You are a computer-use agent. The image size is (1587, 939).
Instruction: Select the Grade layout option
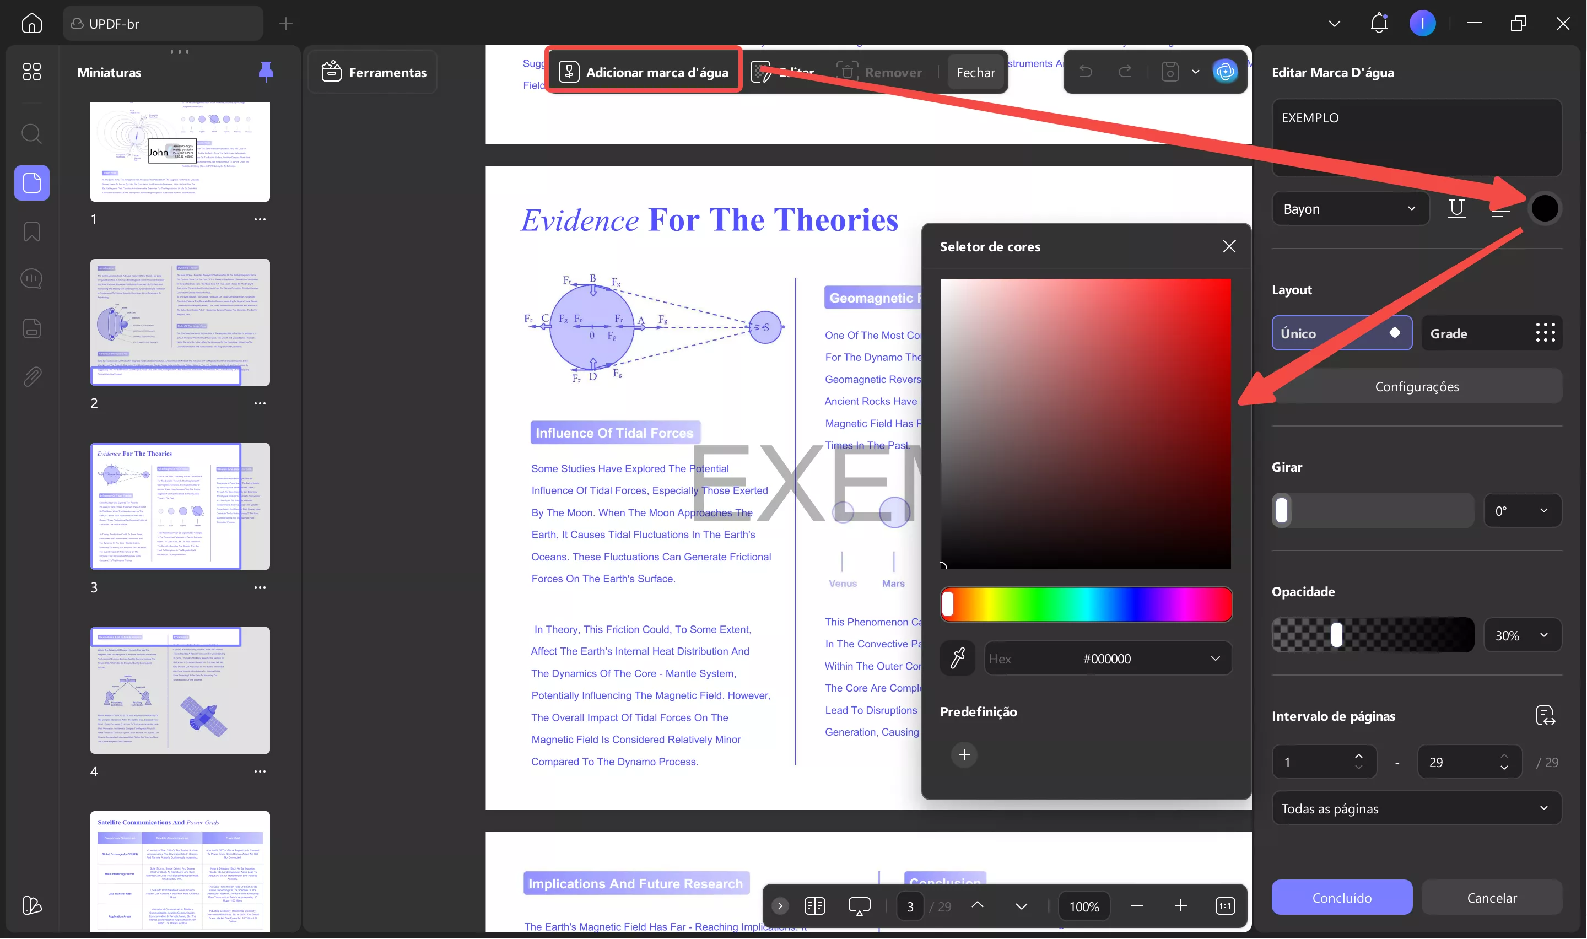click(x=1491, y=333)
